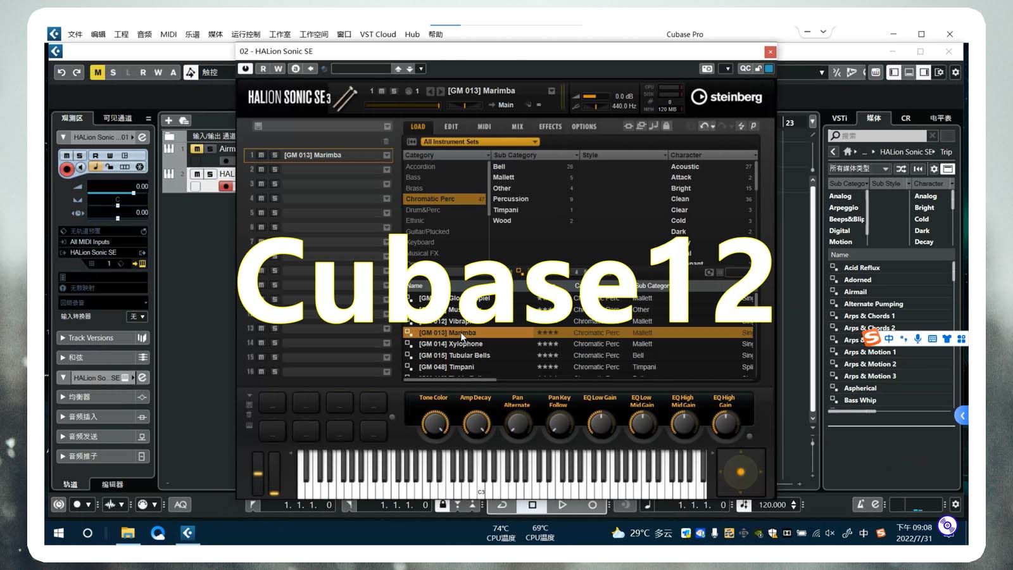This screenshot has height=570, width=1013.
Task: Click the EQ High Gain knob
Action: (725, 423)
